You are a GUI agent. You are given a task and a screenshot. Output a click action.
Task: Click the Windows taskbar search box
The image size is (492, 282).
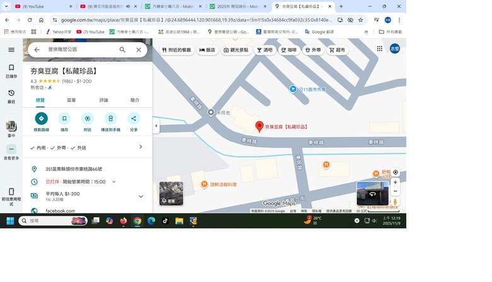53,221
